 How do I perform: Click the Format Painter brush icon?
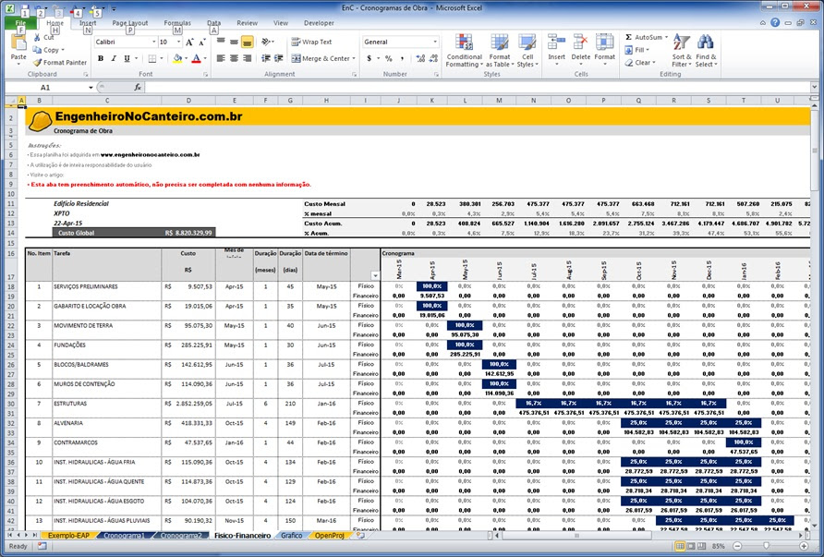tap(38, 63)
